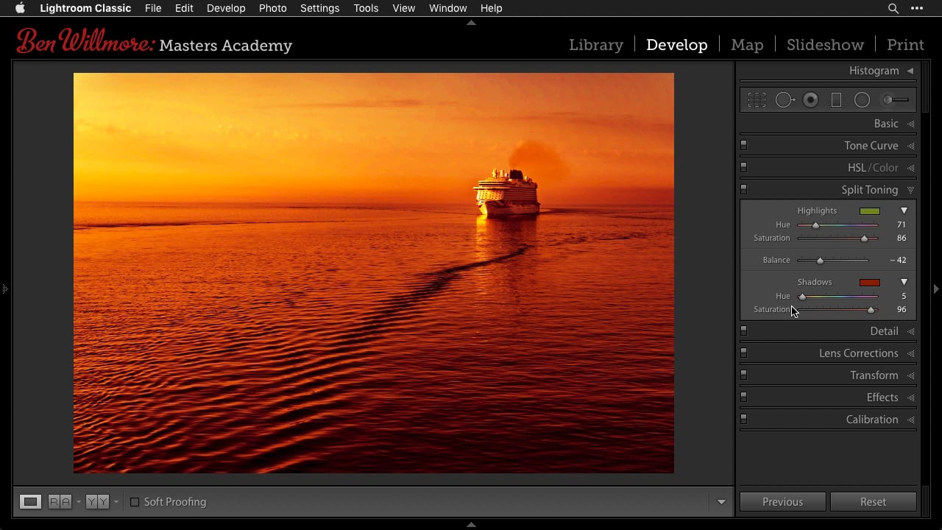
Task: Click the Shadows Saturation slider handle
Action: coord(871,310)
